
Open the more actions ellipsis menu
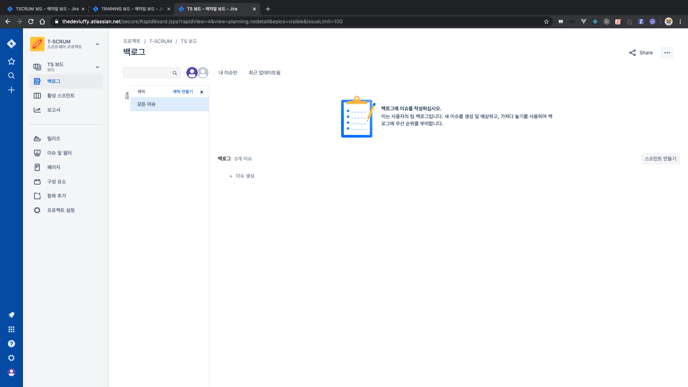[x=667, y=53]
